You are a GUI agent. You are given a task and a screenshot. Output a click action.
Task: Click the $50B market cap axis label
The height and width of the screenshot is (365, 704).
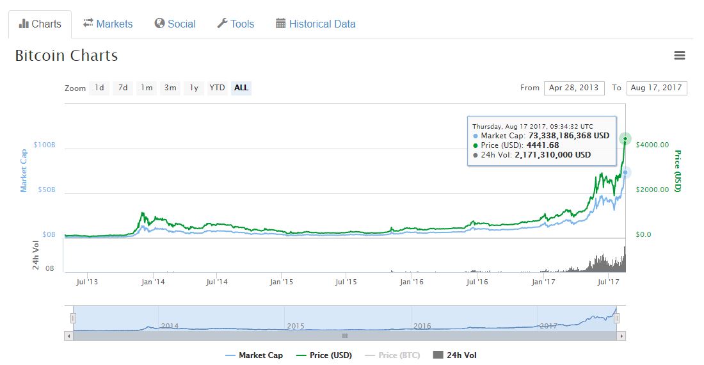coord(47,190)
